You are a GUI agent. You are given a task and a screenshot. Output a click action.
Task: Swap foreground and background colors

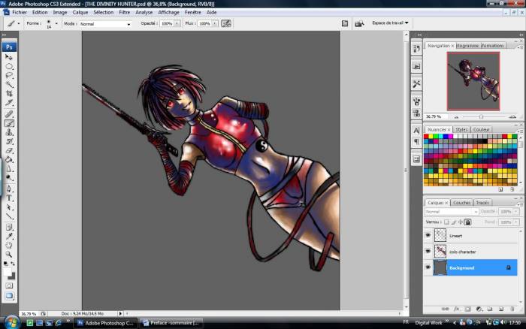pyautogui.click(x=13, y=264)
